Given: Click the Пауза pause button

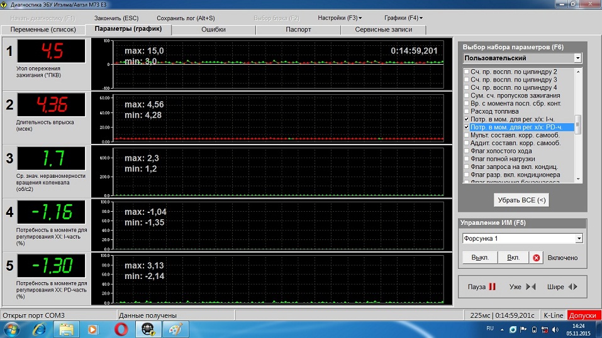Looking at the screenshot, I should (x=482, y=286).
